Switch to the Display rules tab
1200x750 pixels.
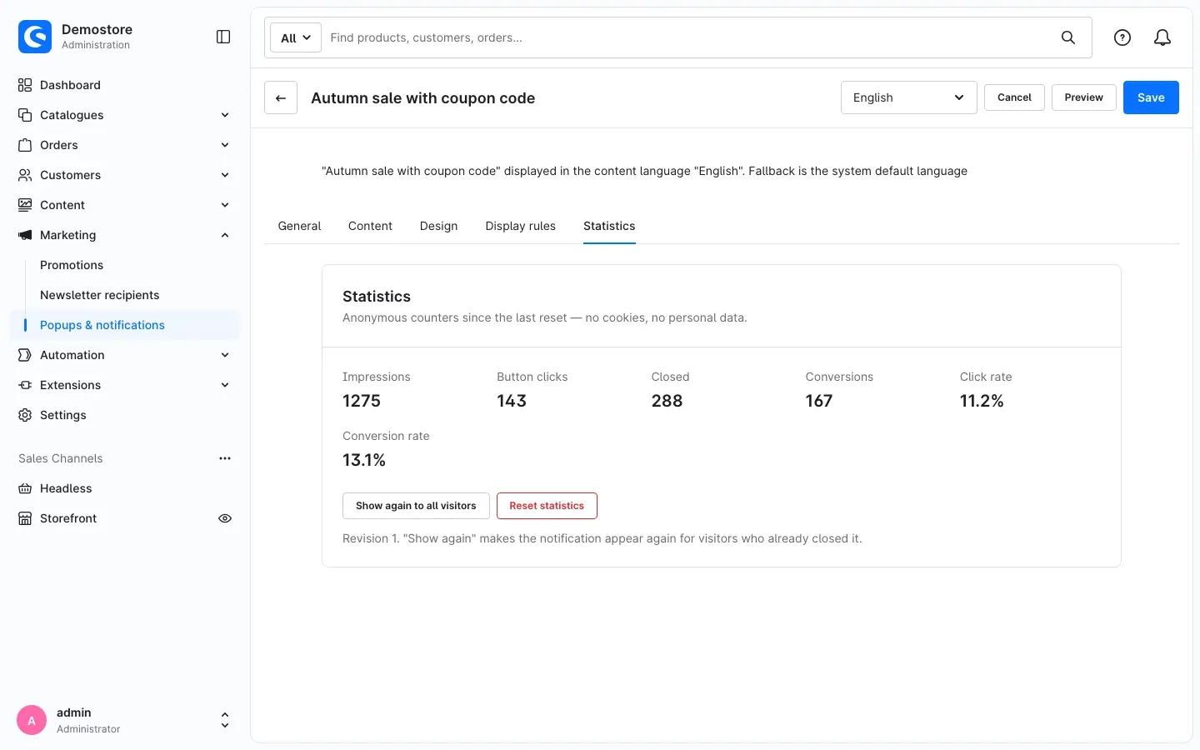pos(521,226)
